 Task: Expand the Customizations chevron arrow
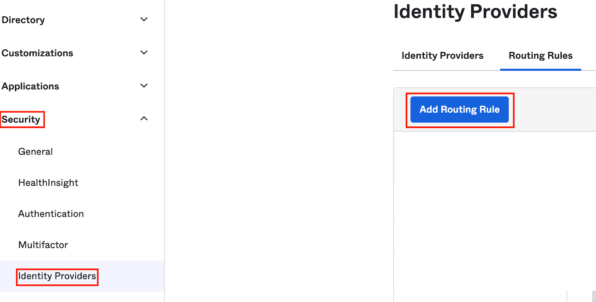coord(144,52)
